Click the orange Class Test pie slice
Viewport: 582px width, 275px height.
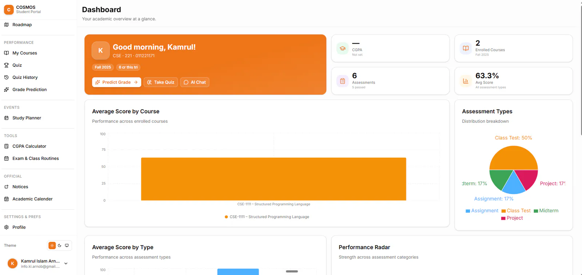point(514,158)
